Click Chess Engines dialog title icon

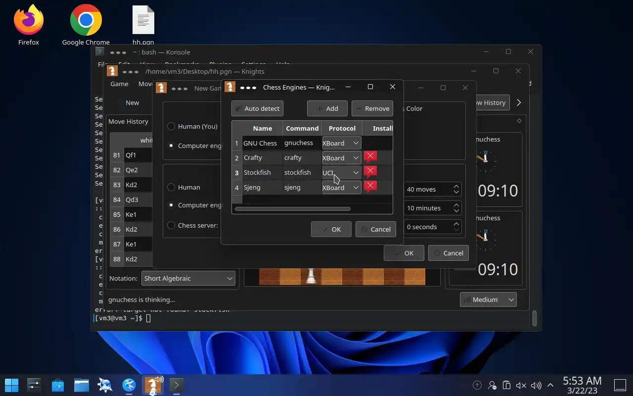tap(229, 87)
